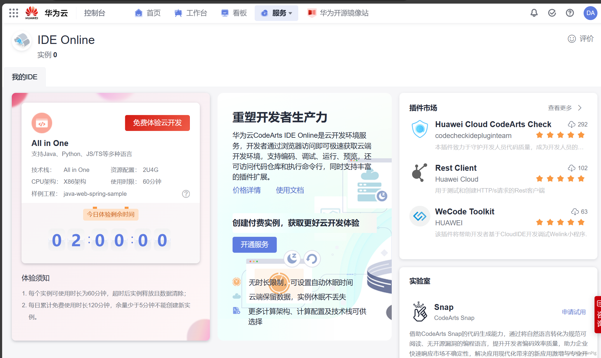Open WeCode Toolkit plugin title

click(465, 212)
